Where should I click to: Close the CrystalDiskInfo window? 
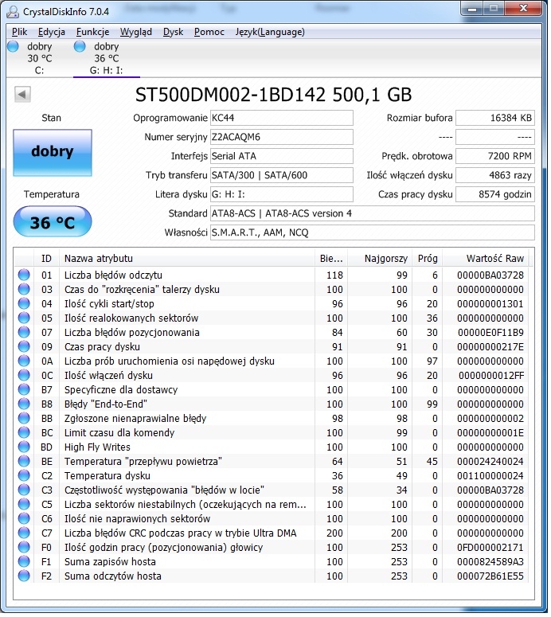point(523,9)
